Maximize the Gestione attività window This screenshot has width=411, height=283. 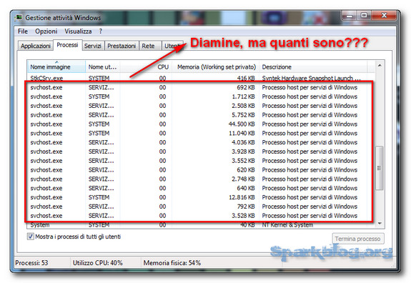point(364,16)
